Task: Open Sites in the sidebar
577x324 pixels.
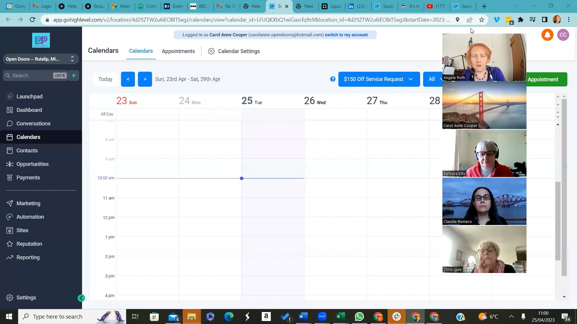Action: 22,230
